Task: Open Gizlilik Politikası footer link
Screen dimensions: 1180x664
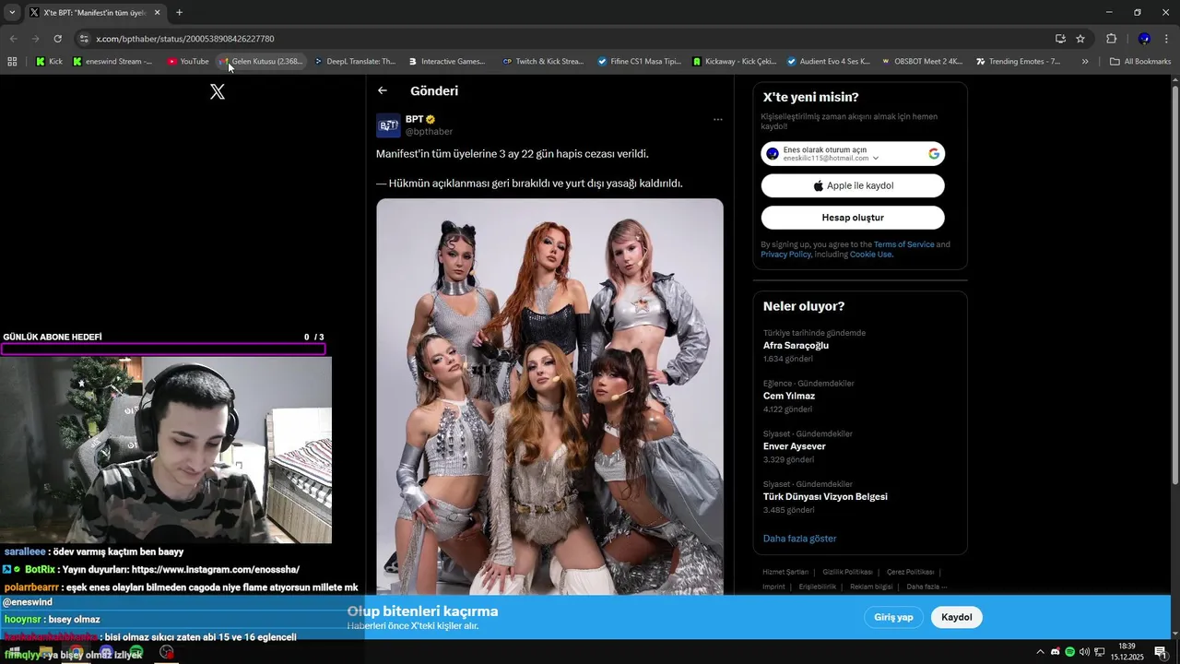Action: click(847, 572)
